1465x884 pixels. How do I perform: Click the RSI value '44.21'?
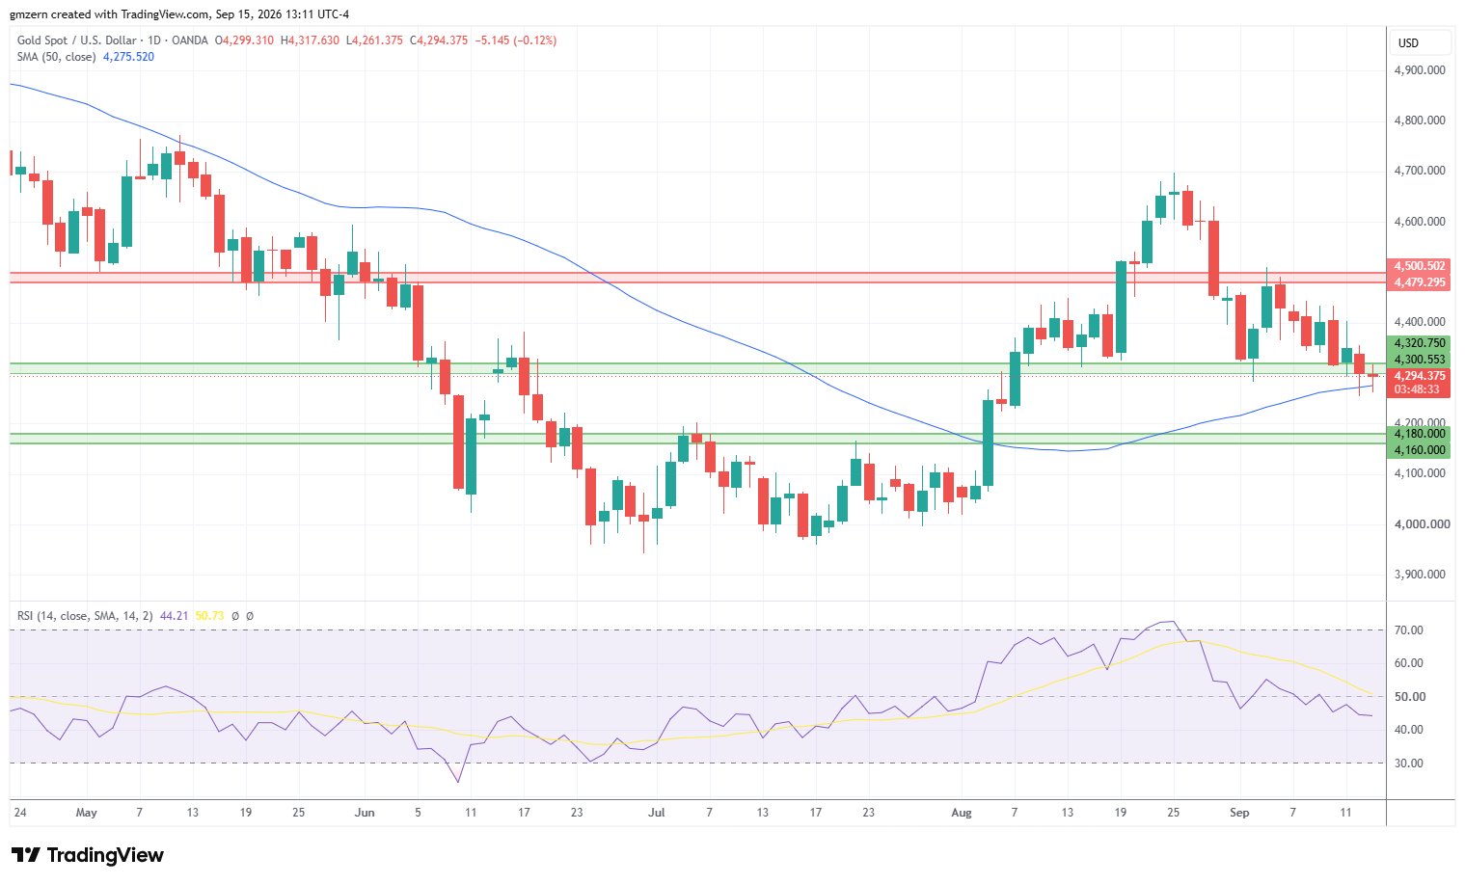[x=174, y=616]
